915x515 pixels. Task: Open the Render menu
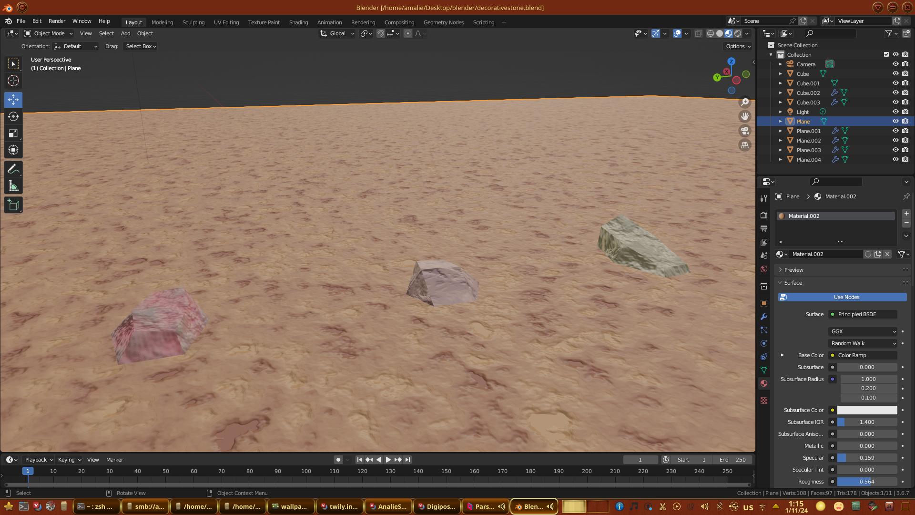pyautogui.click(x=57, y=21)
